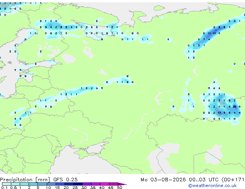This screenshot has height=189, width=245.
Task: Click the 'GFS 0.25' model label
Action: click(65, 180)
